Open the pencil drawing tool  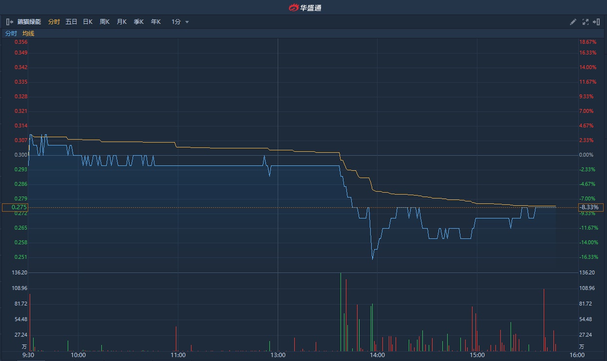(x=573, y=22)
